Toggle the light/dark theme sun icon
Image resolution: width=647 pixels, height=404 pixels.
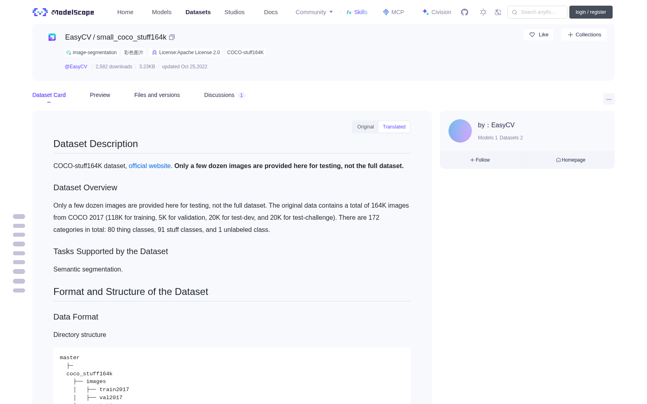[483, 12]
